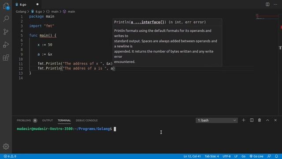Change the UTF-8 file encoding
Screen dimensions: 282x159
click(226, 156)
